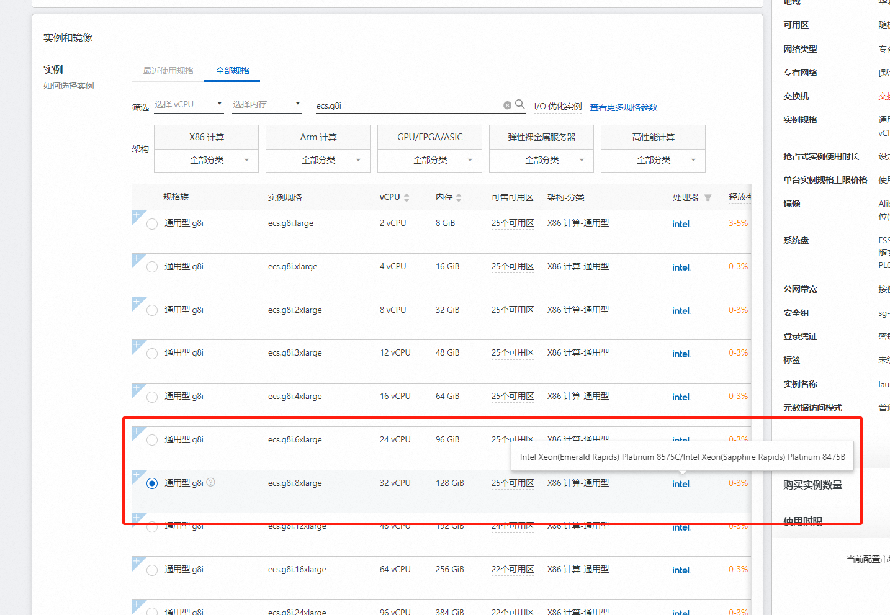Expand plus corner of ecs.g8i.16xlarge row
Viewport: 890px width, 615px height.
(x=137, y=561)
